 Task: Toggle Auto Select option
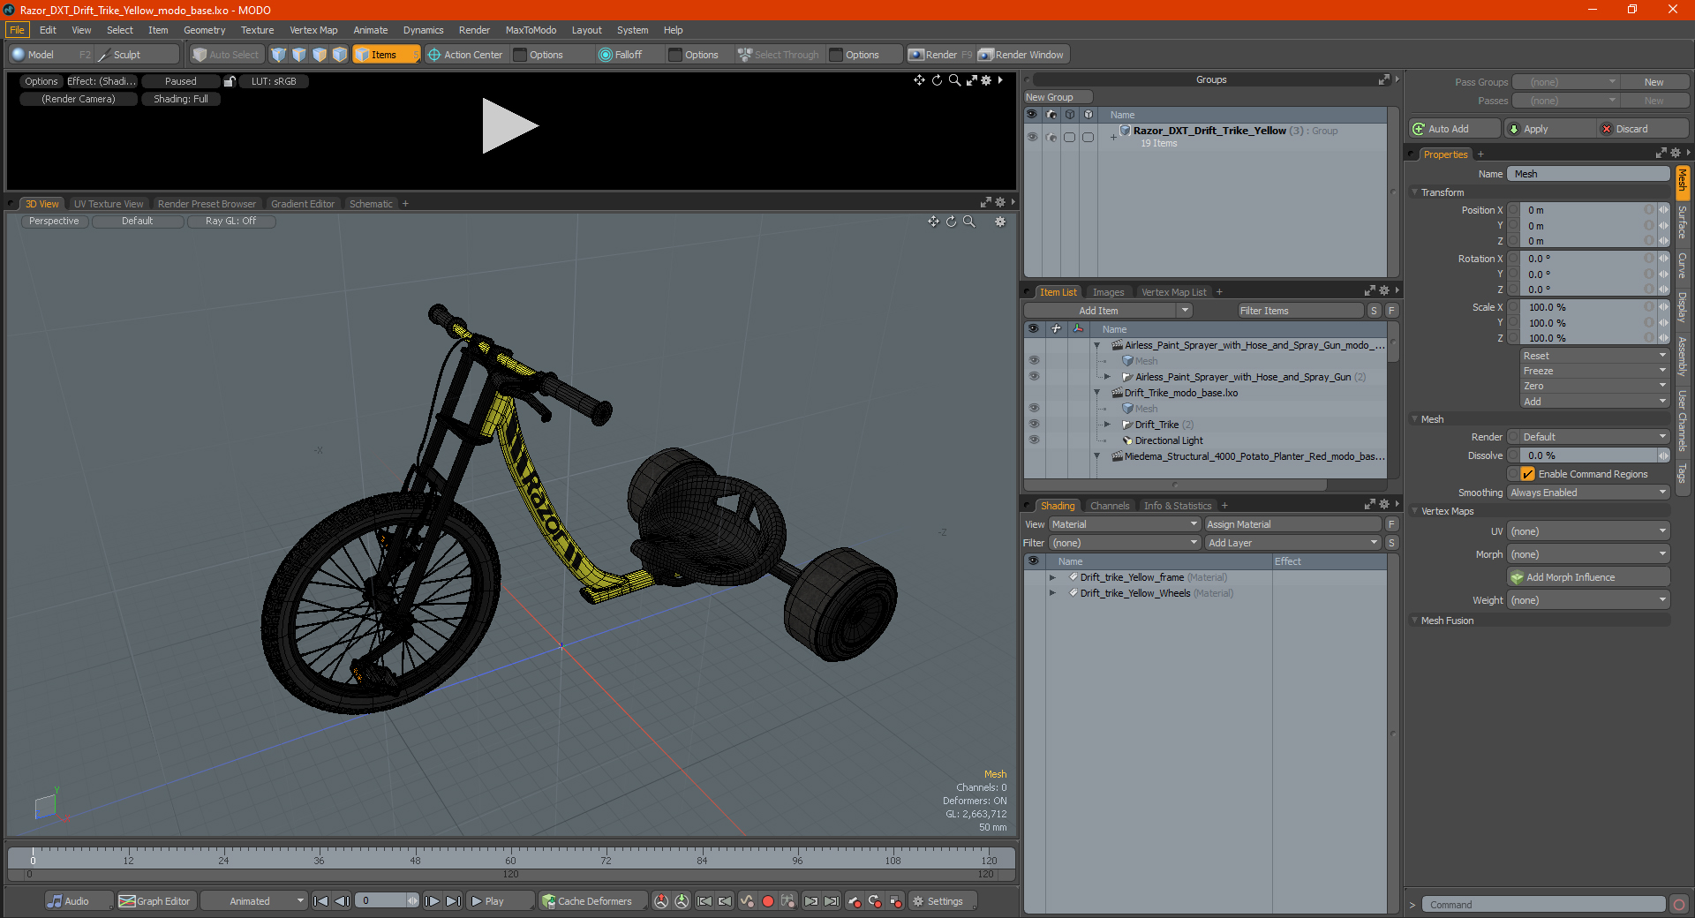pyautogui.click(x=227, y=55)
